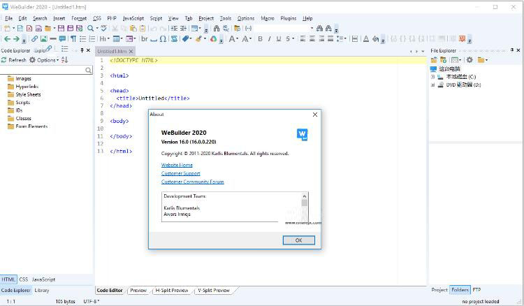524x306 pixels.
Task: Open the insert table dropdown arrow
Action: click(x=122, y=38)
